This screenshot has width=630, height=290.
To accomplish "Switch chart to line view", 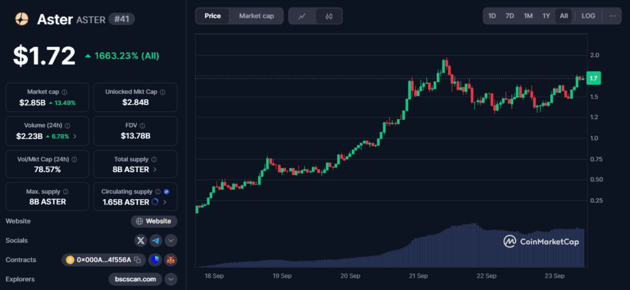I will tap(301, 16).
